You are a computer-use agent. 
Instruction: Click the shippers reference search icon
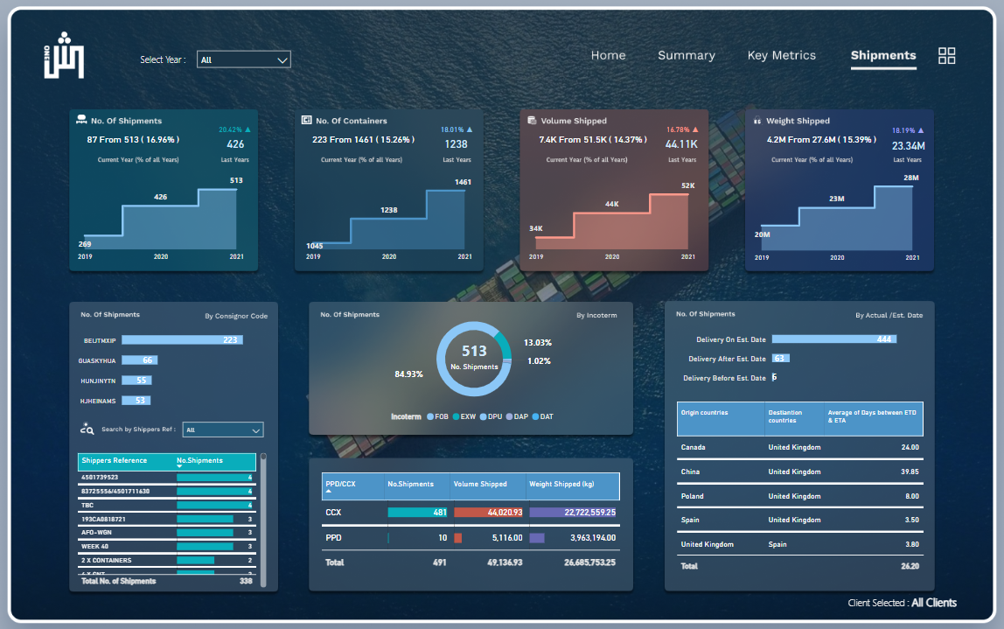pos(87,429)
